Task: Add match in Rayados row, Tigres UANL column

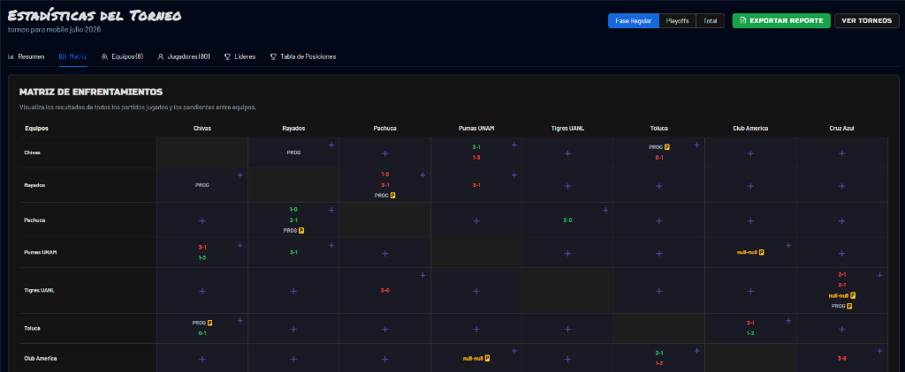Action: point(567,187)
